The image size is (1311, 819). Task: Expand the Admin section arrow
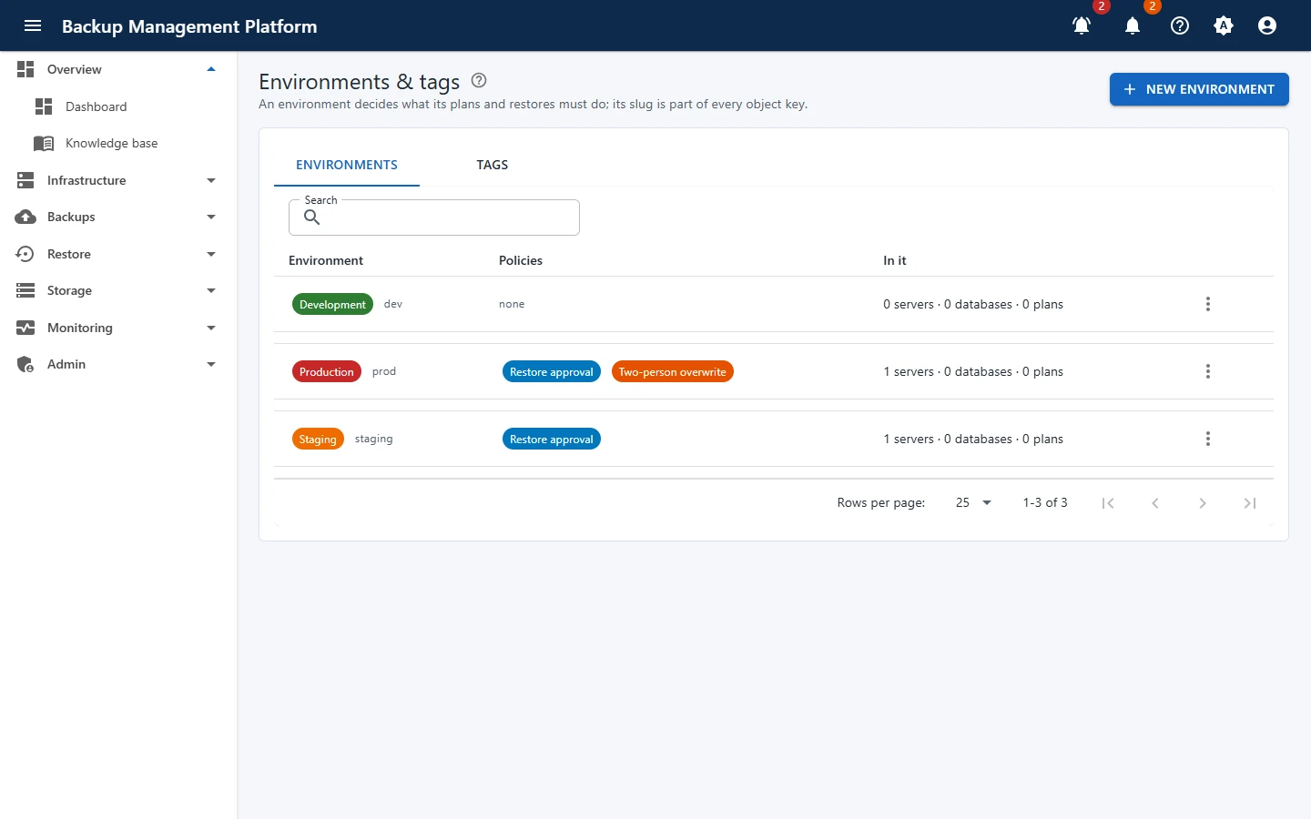point(211,364)
